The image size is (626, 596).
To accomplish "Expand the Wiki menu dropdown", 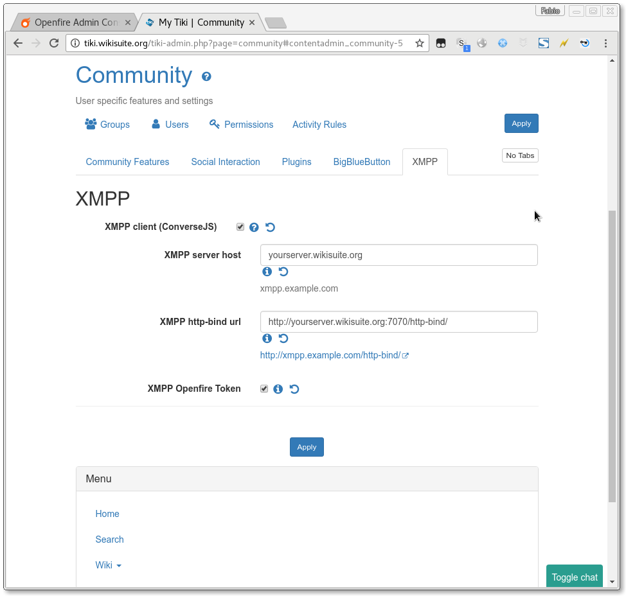I will [109, 565].
